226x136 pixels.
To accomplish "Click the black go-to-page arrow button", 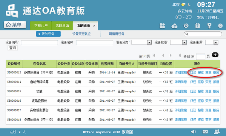I will [215, 55].
